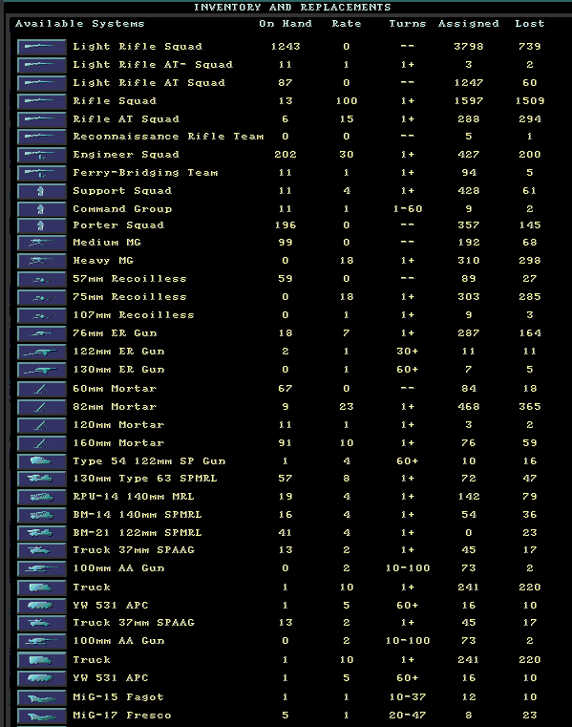Click the On Hand value 1243

pyautogui.click(x=286, y=47)
